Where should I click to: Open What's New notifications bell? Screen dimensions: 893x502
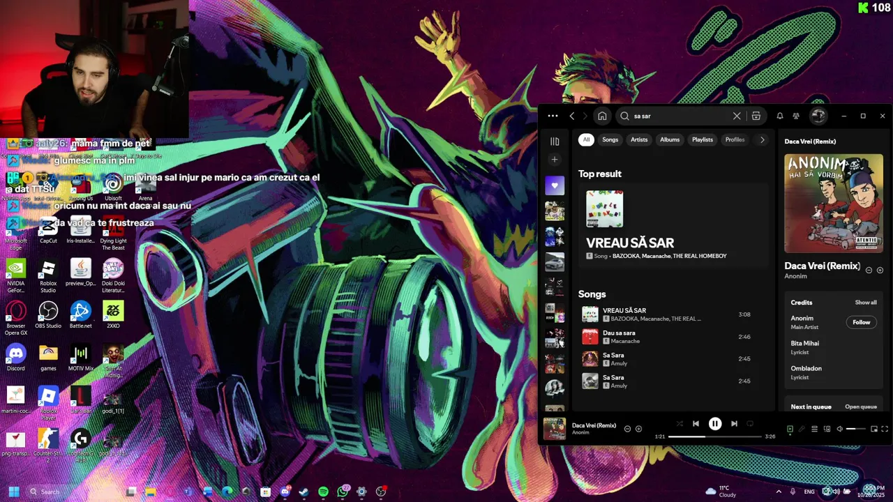780,116
